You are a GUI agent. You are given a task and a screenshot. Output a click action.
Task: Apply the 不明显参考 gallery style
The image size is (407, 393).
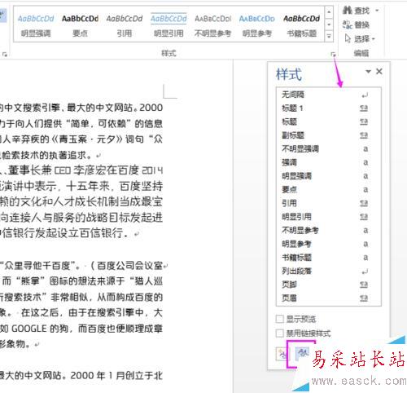[x=212, y=25]
